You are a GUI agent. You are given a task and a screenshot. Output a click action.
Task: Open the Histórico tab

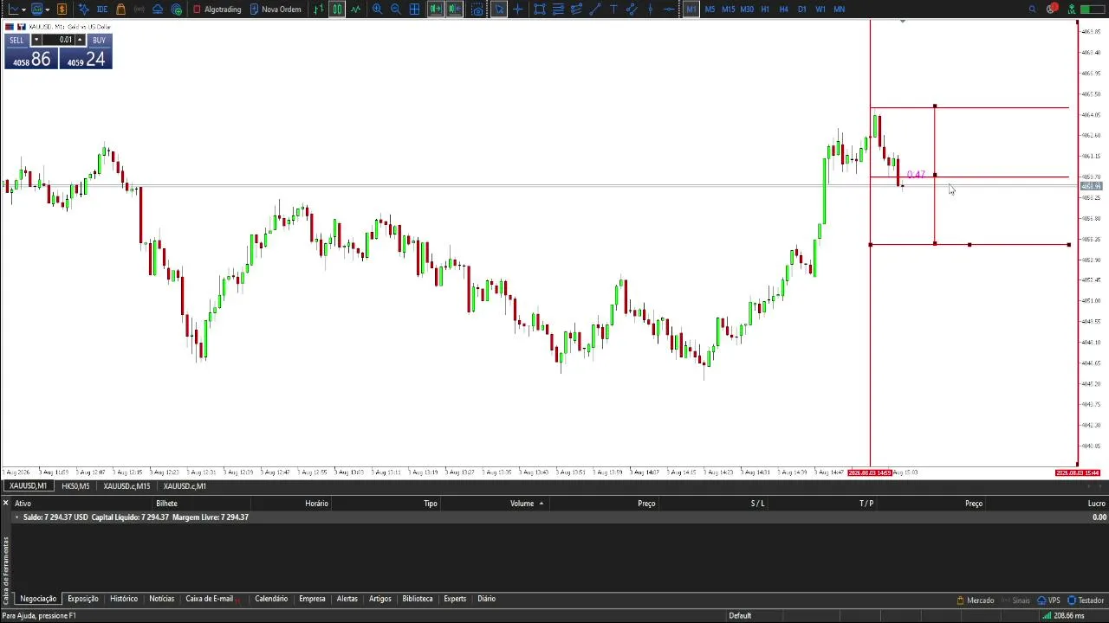point(124,599)
